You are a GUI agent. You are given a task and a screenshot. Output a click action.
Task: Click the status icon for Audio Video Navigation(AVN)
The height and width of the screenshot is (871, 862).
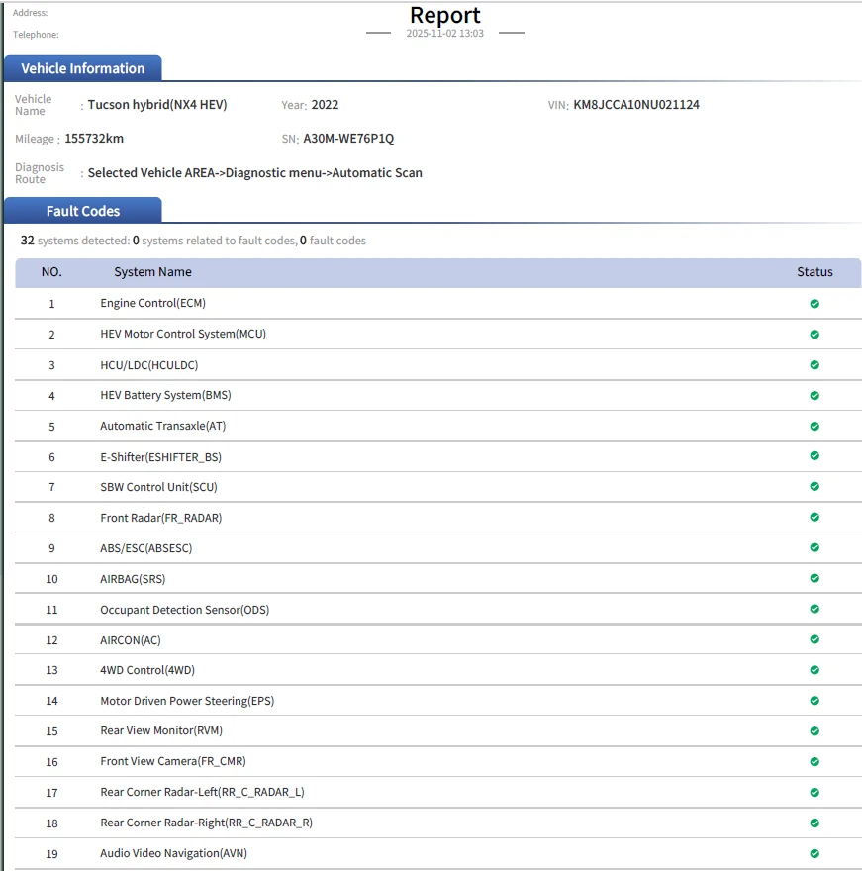click(814, 853)
